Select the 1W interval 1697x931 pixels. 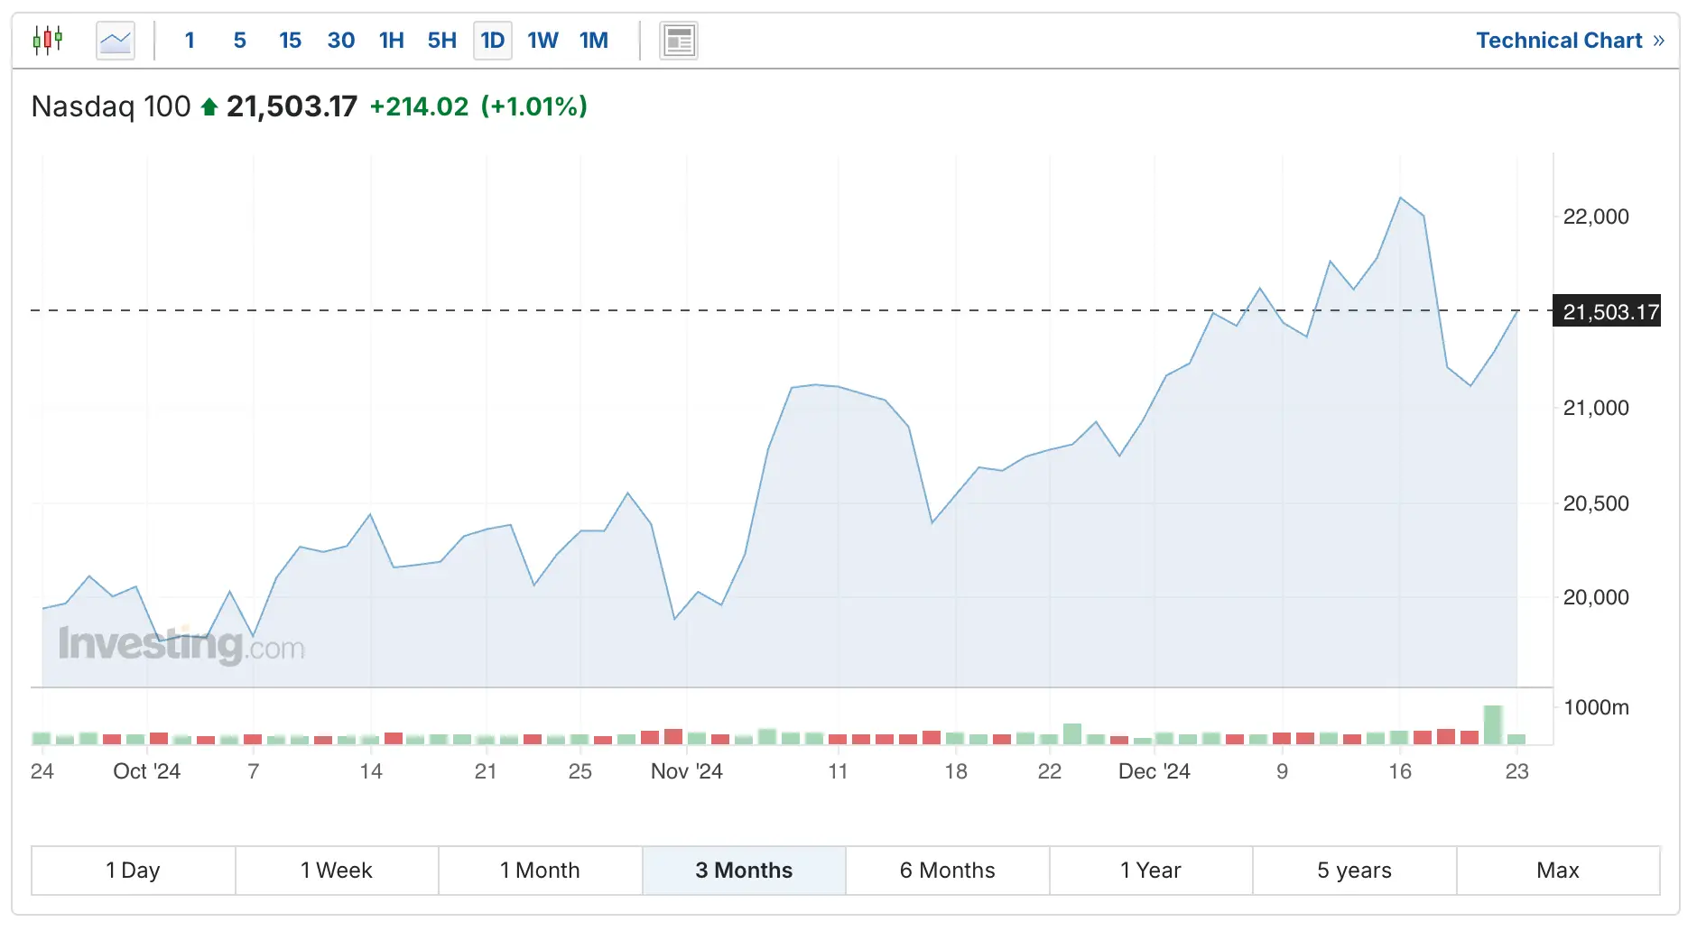[x=542, y=41]
